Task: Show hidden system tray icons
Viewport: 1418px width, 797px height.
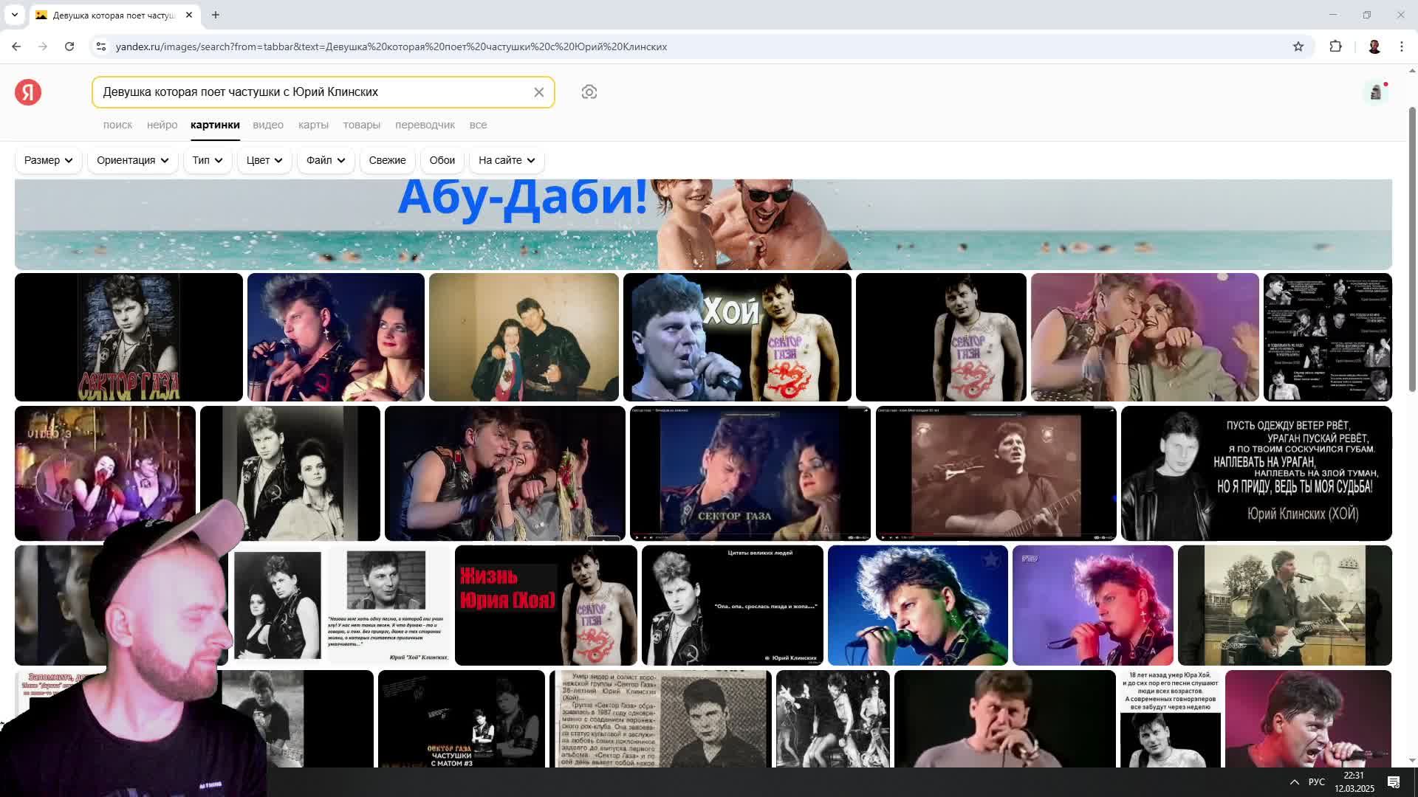Action: tap(1294, 782)
